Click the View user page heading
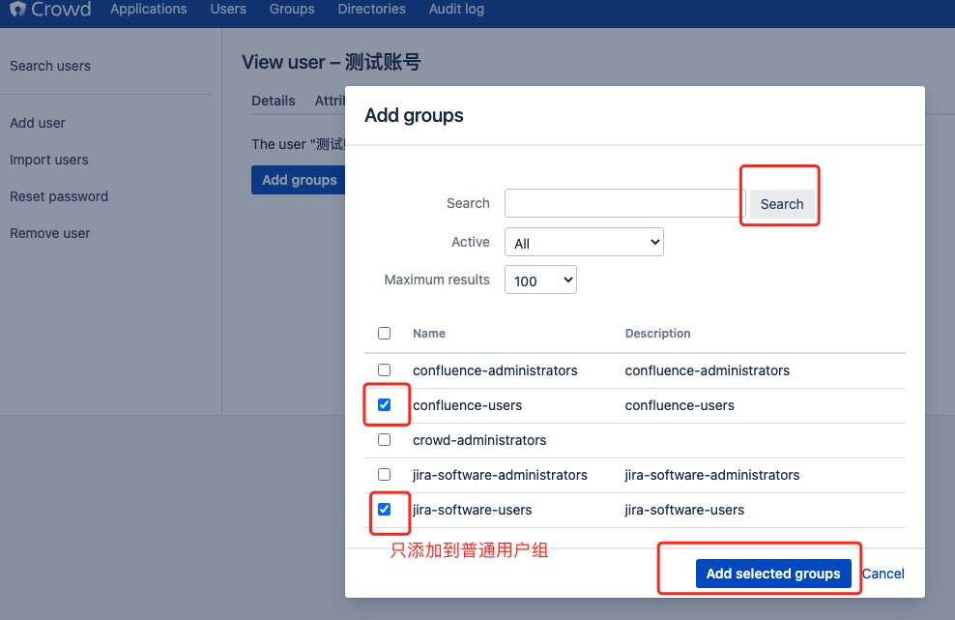The height and width of the screenshot is (620, 955). coord(332,62)
